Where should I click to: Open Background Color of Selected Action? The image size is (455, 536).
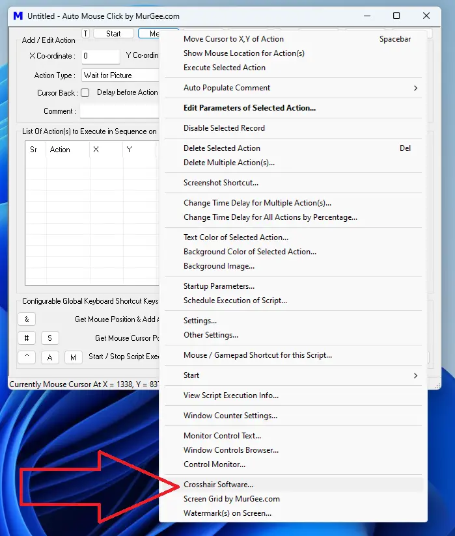[294, 252]
